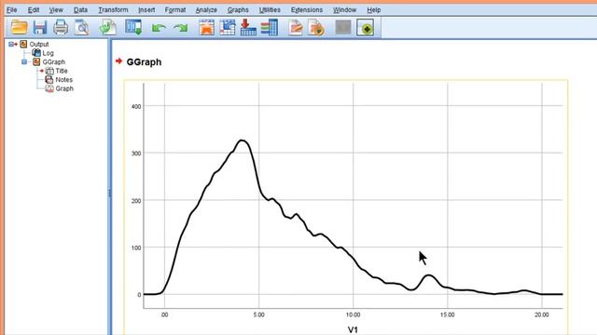The image size is (597, 335).
Task: Open the Analyze menu
Action: [206, 10]
